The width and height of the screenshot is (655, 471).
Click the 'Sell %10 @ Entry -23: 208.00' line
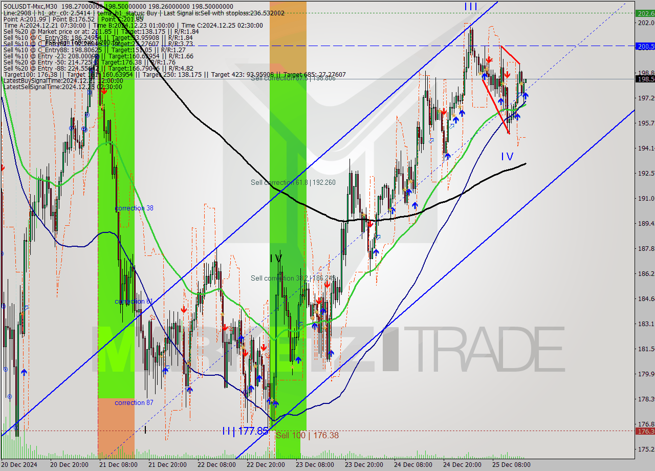[98, 56]
